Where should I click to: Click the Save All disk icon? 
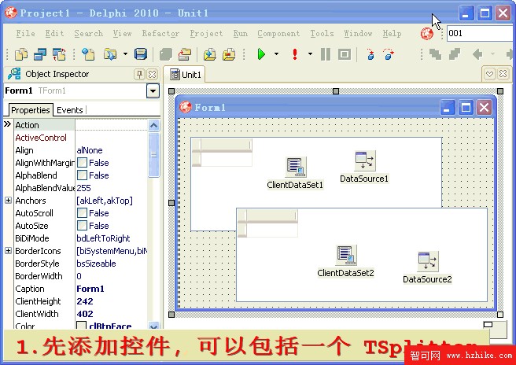click(141, 54)
